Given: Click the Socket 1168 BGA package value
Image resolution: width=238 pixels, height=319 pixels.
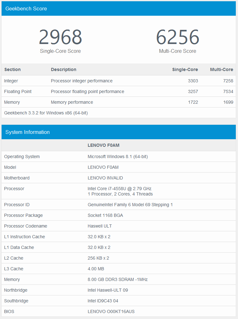Looking at the screenshot, I should 105,215.
